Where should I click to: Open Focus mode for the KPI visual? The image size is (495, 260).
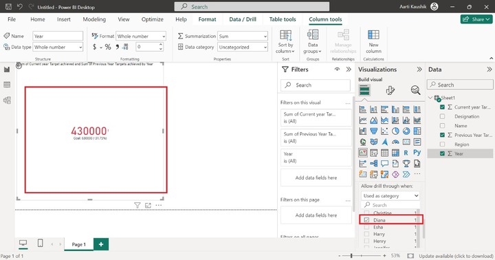coord(148,206)
